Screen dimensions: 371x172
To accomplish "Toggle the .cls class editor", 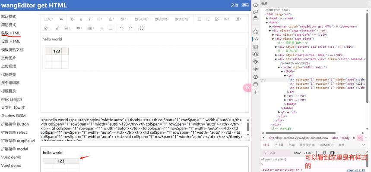I will (308, 153).
